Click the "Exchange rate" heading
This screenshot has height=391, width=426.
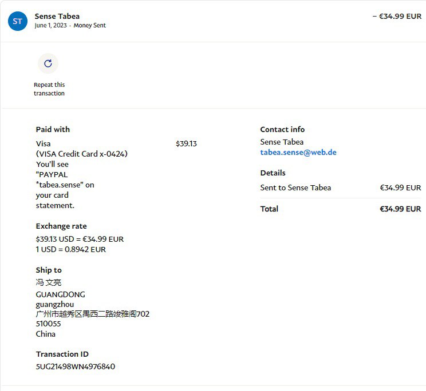[61, 226]
